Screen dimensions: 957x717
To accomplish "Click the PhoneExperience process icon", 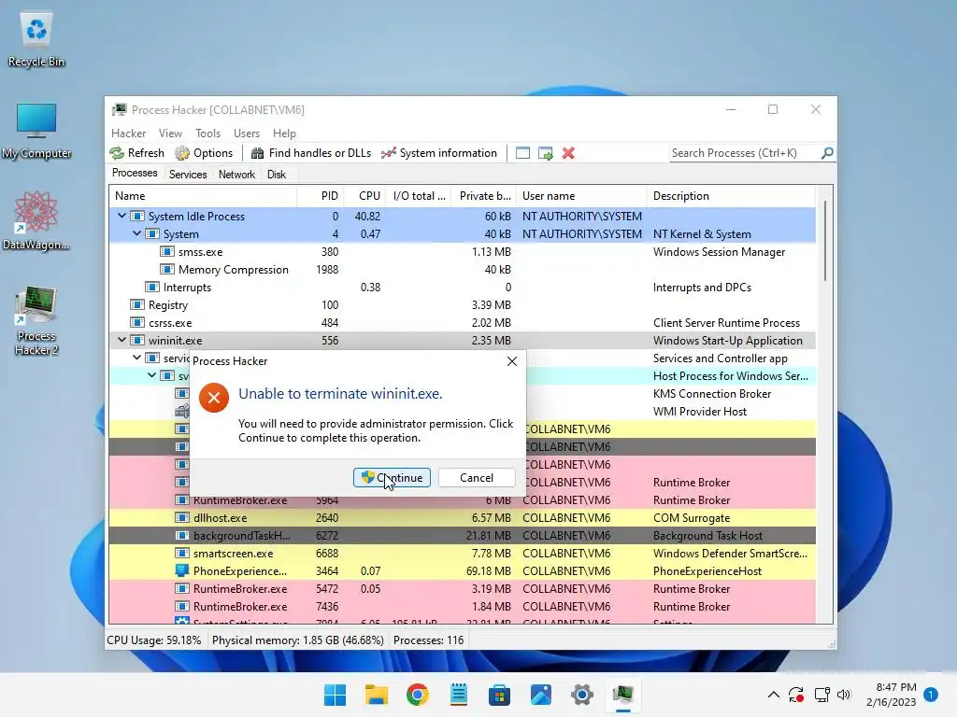I will point(181,570).
